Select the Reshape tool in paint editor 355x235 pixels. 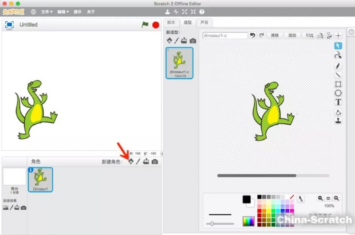[338, 55]
